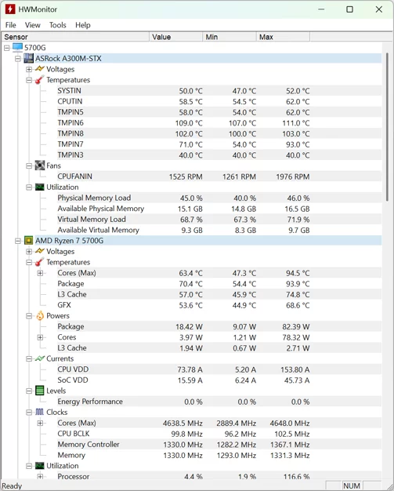
Task: Collapse the Clocks section
Action: tap(29, 413)
